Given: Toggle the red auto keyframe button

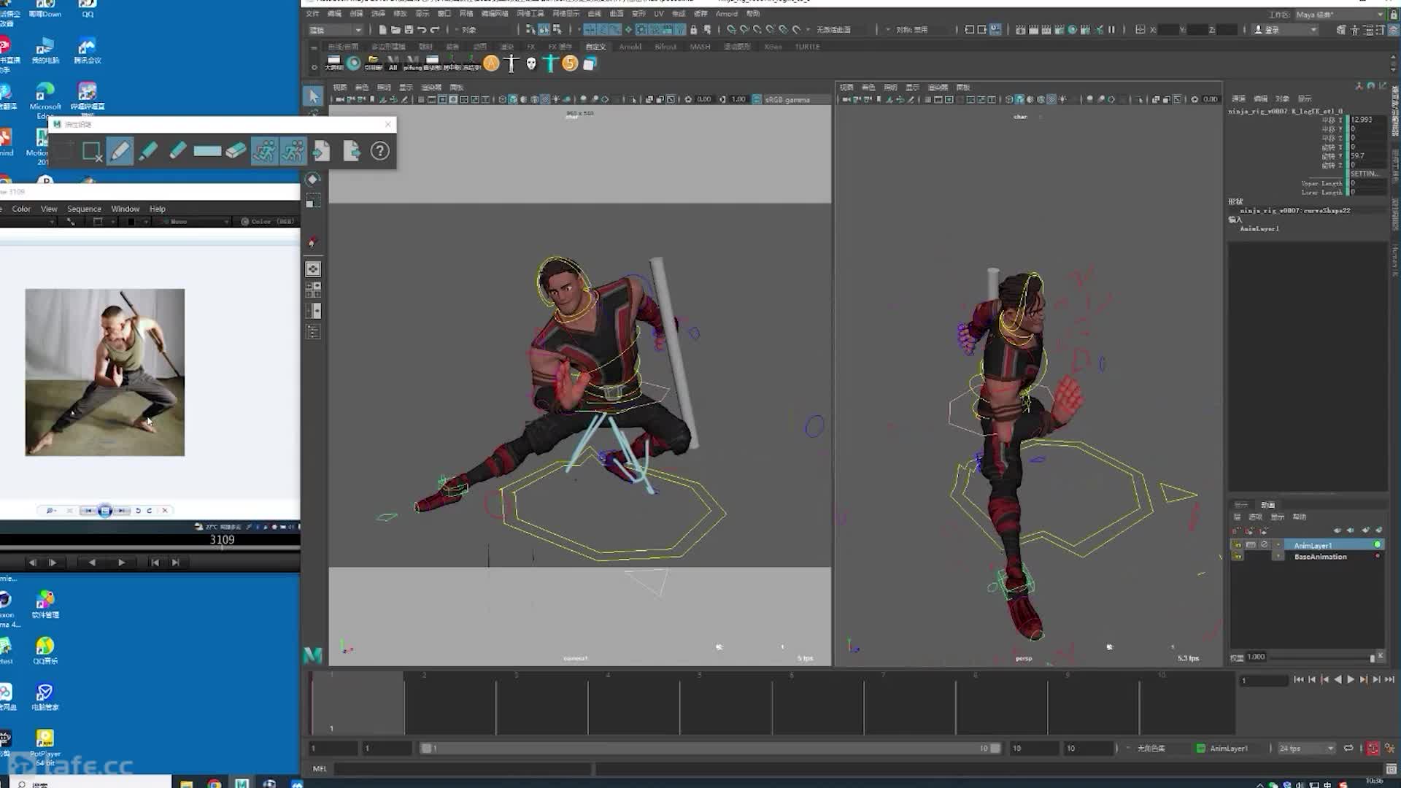Looking at the screenshot, I should (1373, 749).
